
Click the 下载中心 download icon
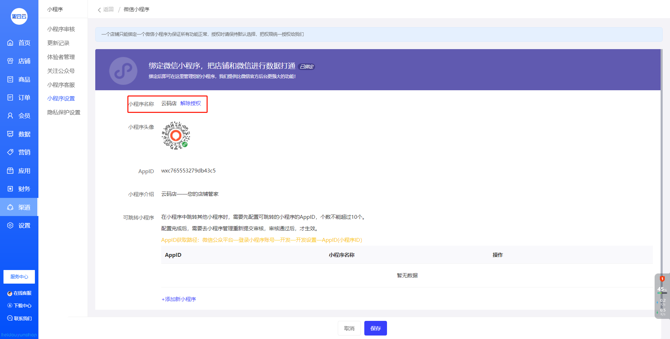pyautogui.click(x=10, y=306)
